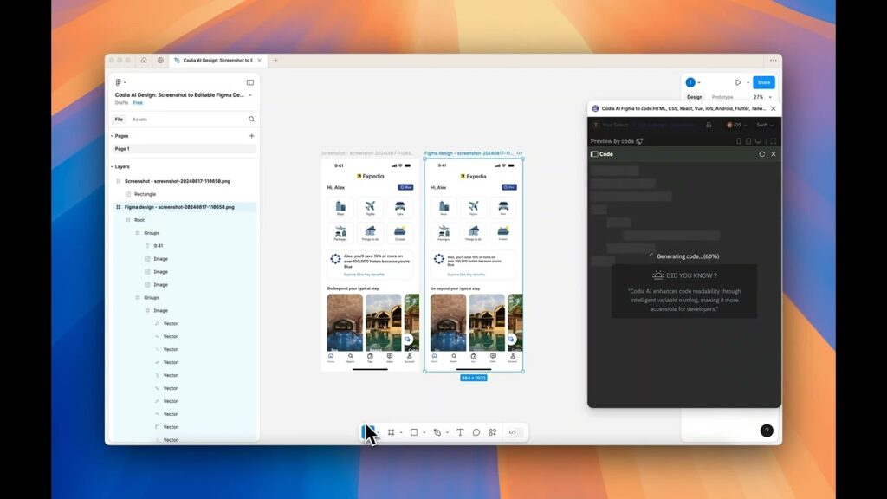Screen dimensions: 887x499
Task: Select the Frame tool in bottom toolbar
Action: [x=391, y=432]
